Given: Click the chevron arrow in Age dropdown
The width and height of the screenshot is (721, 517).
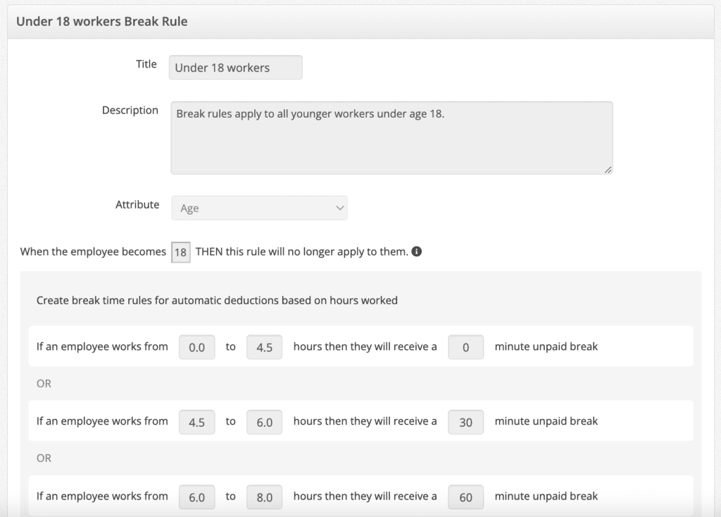Looking at the screenshot, I should [340, 208].
